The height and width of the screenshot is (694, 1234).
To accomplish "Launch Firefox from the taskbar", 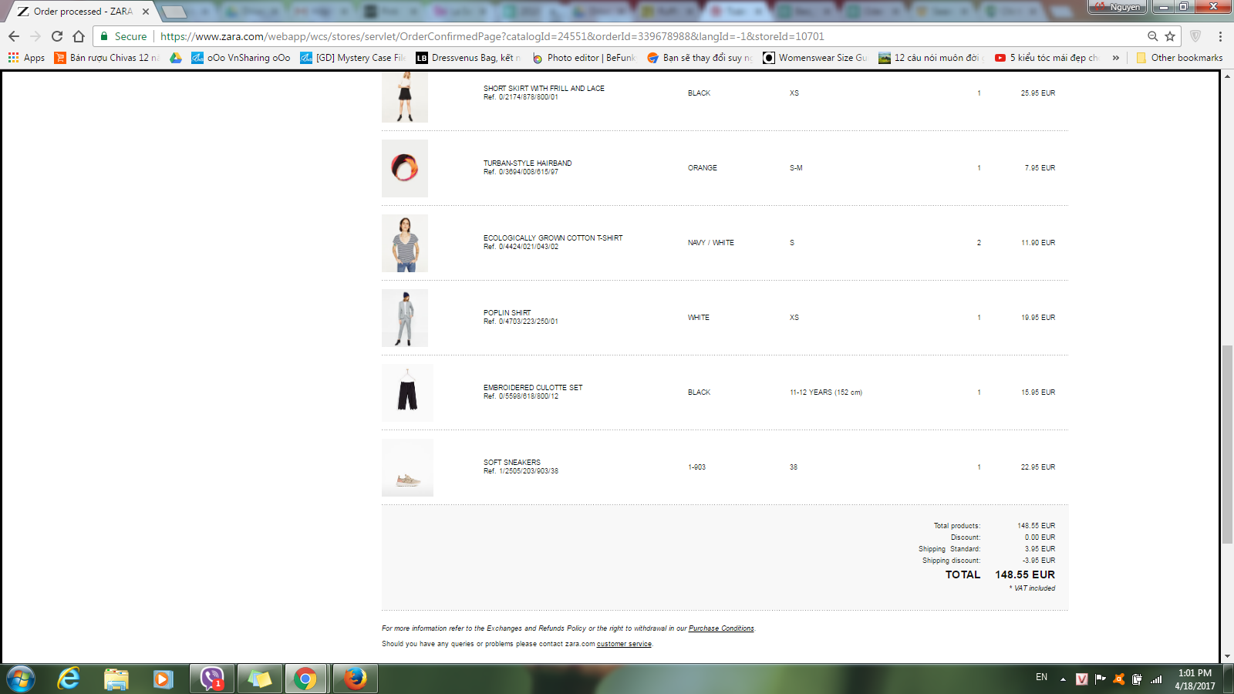I will (355, 679).
